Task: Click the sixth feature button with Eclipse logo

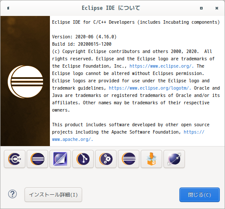Action: 129,159
